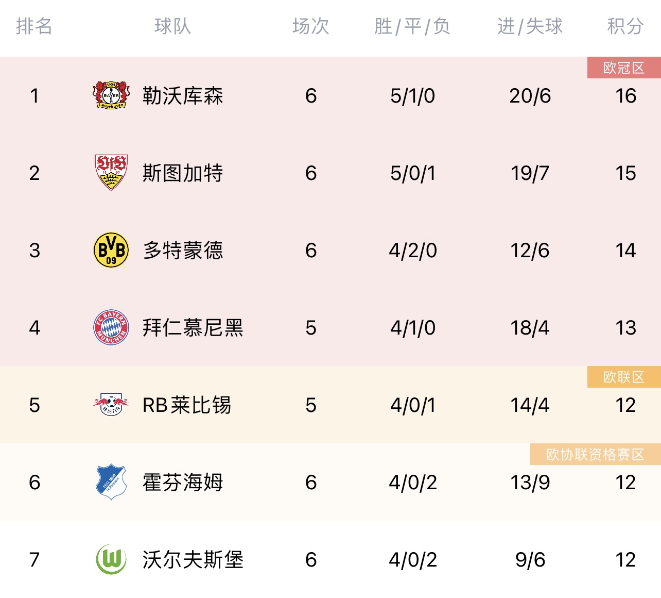Select the BVB Dortmund logo
This screenshot has height=598, width=661.
(x=111, y=250)
